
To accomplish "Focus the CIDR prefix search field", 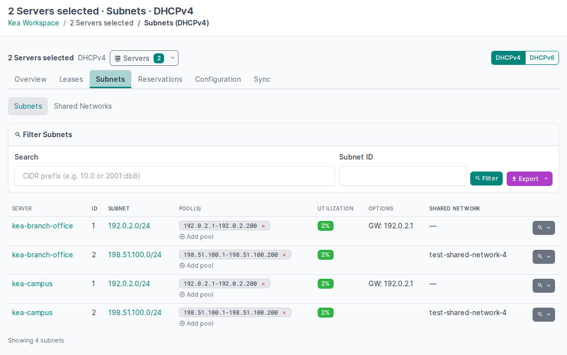I will point(175,176).
